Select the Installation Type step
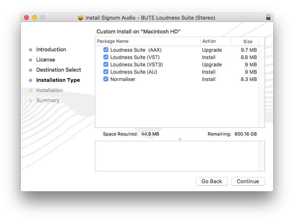 pyautogui.click(x=58, y=80)
